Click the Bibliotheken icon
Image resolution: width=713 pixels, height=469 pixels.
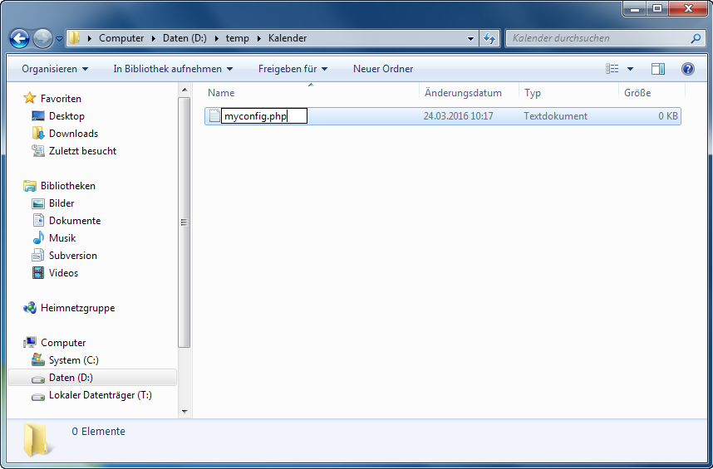click(30, 186)
